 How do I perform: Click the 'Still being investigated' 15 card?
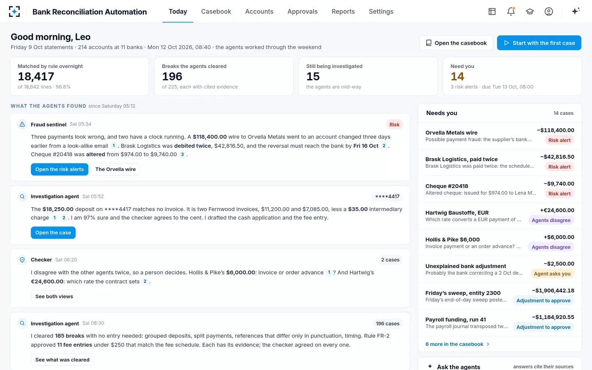368,76
